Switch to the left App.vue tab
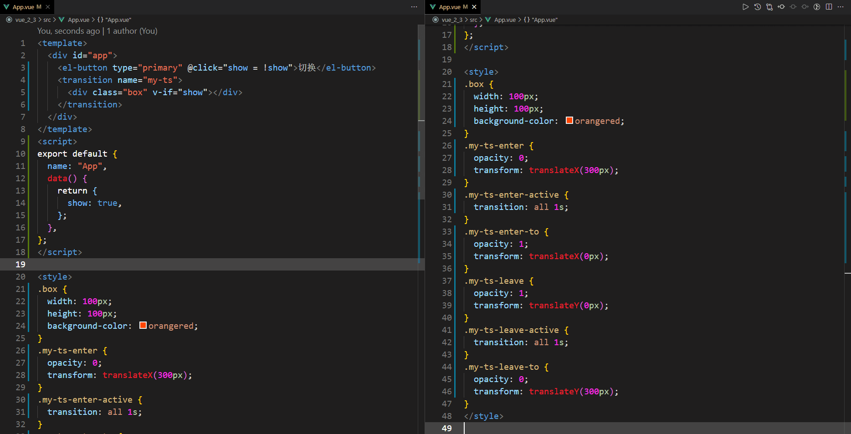Image resolution: width=851 pixels, height=434 pixels. [24, 7]
